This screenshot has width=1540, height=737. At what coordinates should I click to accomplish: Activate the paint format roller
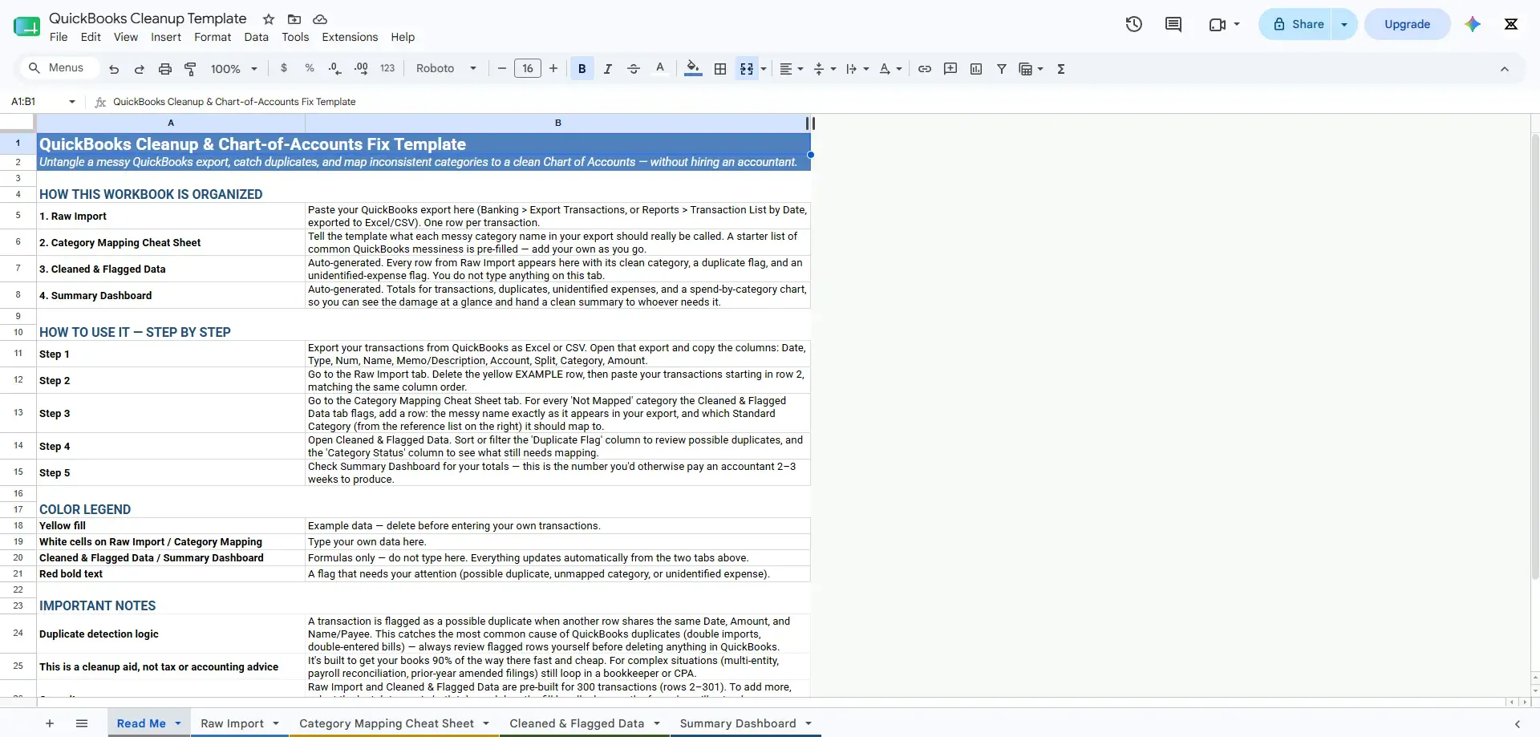point(191,69)
